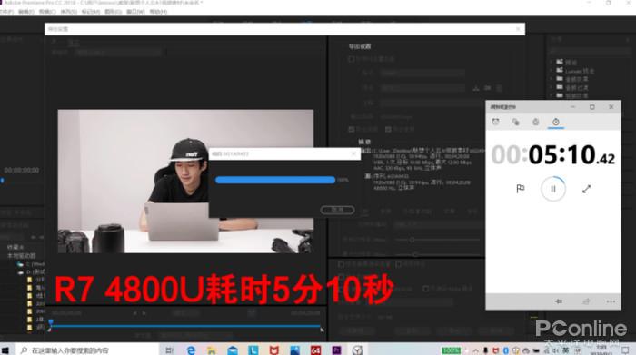Click the output name link in export settings
The image size is (636, 355).
pos(397,117)
